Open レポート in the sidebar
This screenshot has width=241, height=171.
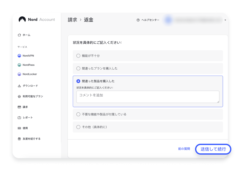click(x=28, y=117)
